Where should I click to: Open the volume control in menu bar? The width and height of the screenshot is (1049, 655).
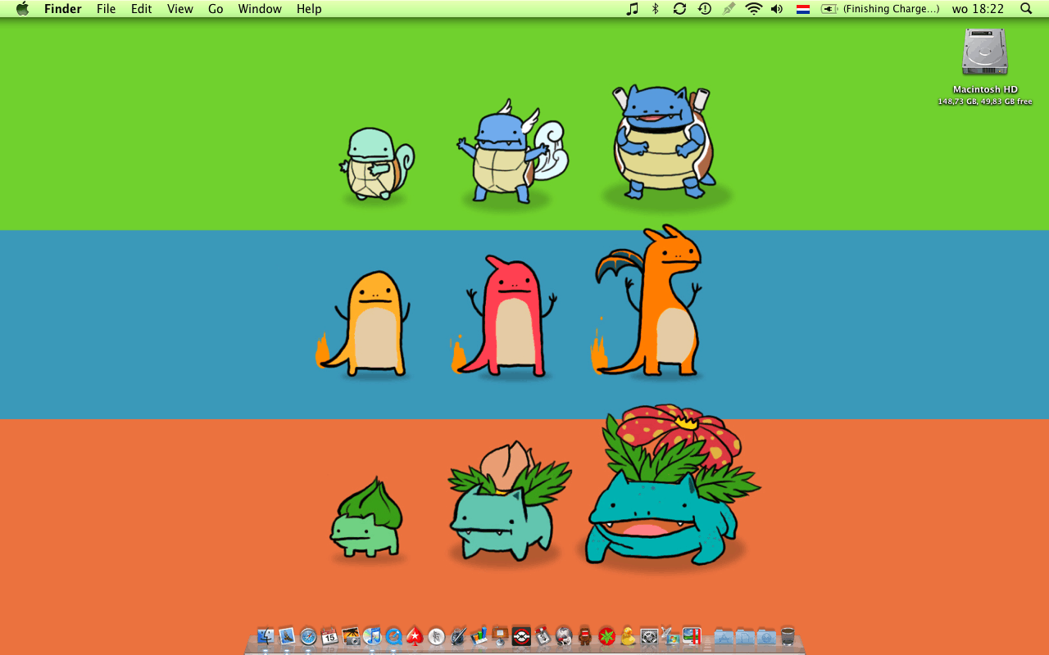pos(777,9)
